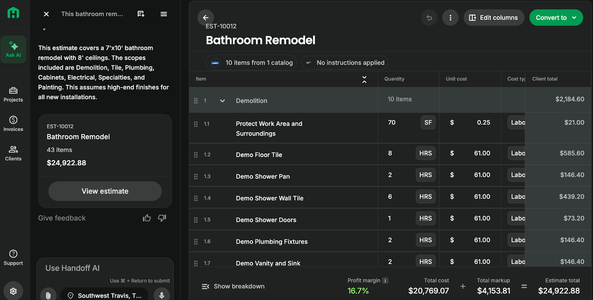This screenshot has width=593, height=300.
Task: Click the Handoff home logo icon
Action: click(x=13, y=13)
